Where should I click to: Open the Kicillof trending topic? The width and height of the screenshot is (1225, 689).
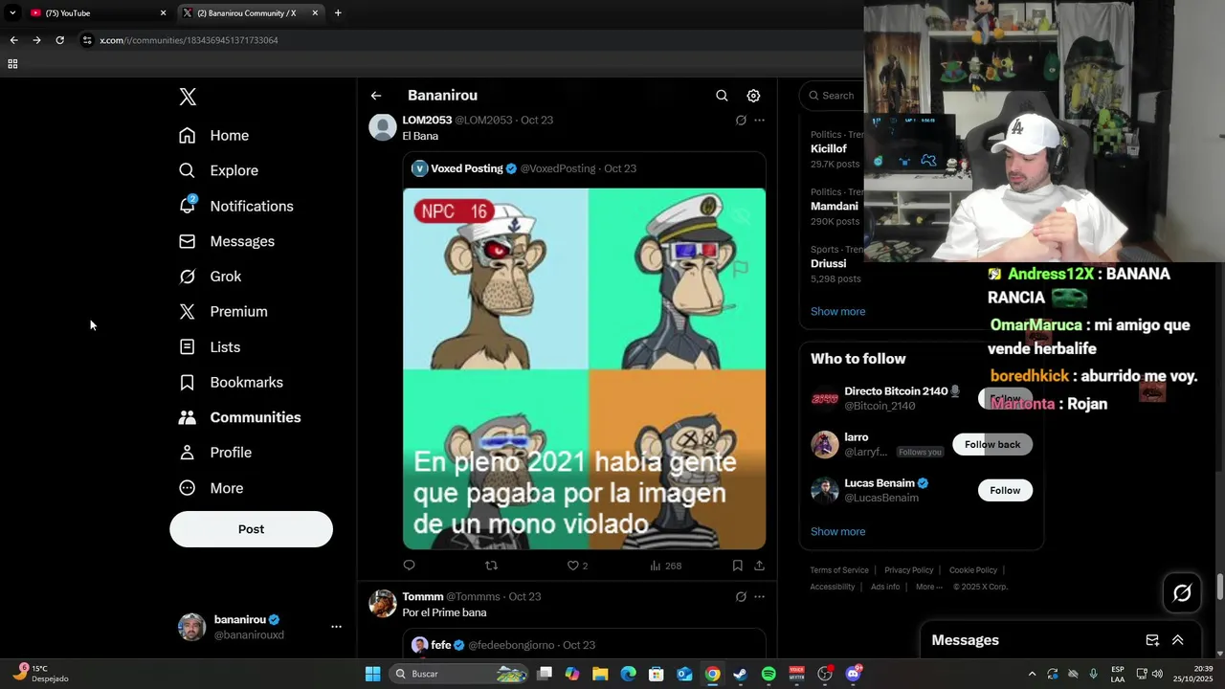coord(829,149)
